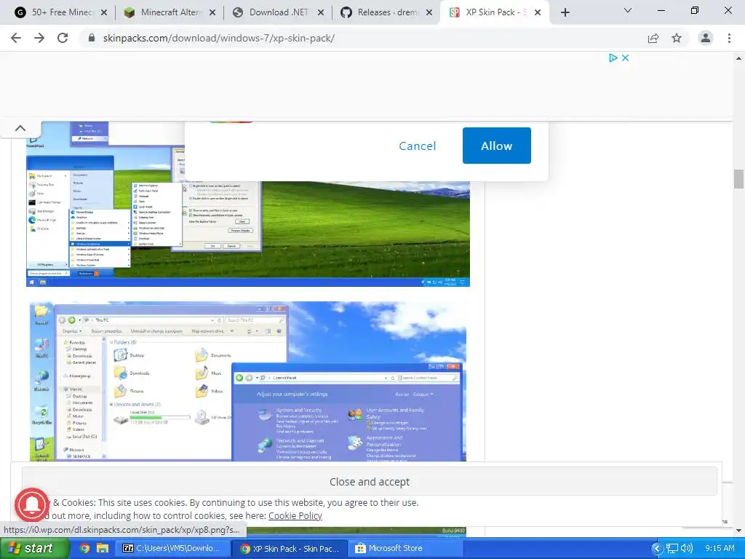Allow notifications in the prompt
This screenshot has height=559, width=745.
(496, 146)
